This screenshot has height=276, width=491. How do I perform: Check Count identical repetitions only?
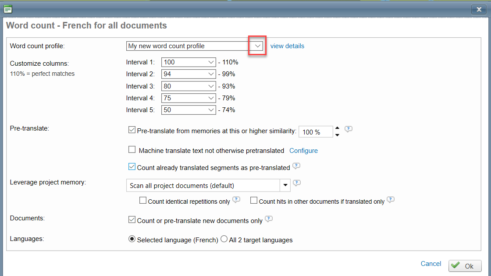point(143,201)
